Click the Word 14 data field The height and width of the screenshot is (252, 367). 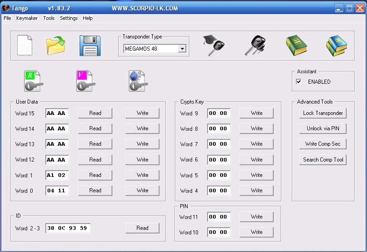tap(57, 128)
